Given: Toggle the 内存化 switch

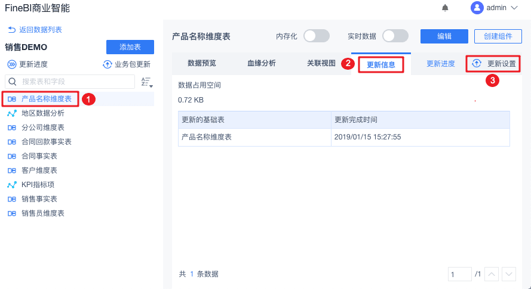Looking at the screenshot, I should pos(316,36).
